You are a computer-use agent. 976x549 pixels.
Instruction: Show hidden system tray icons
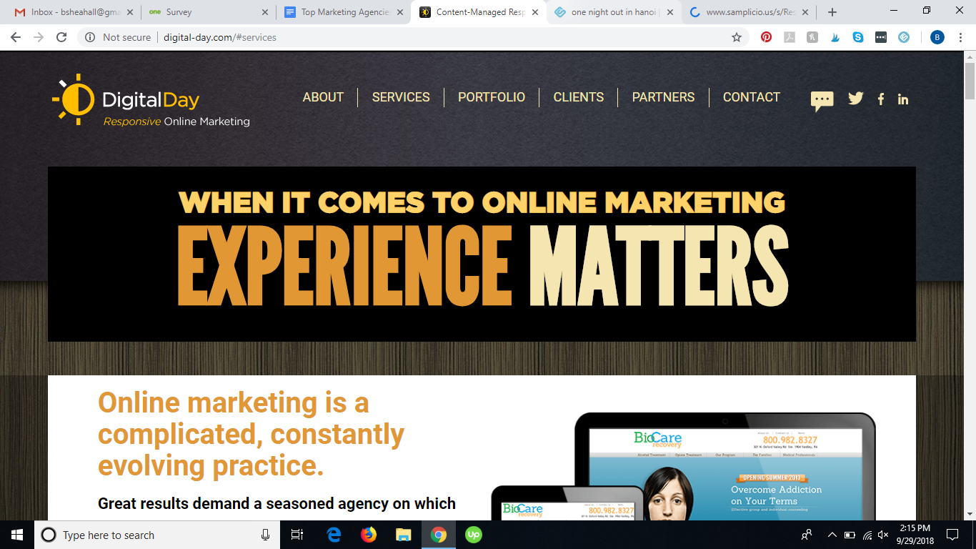coord(832,535)
